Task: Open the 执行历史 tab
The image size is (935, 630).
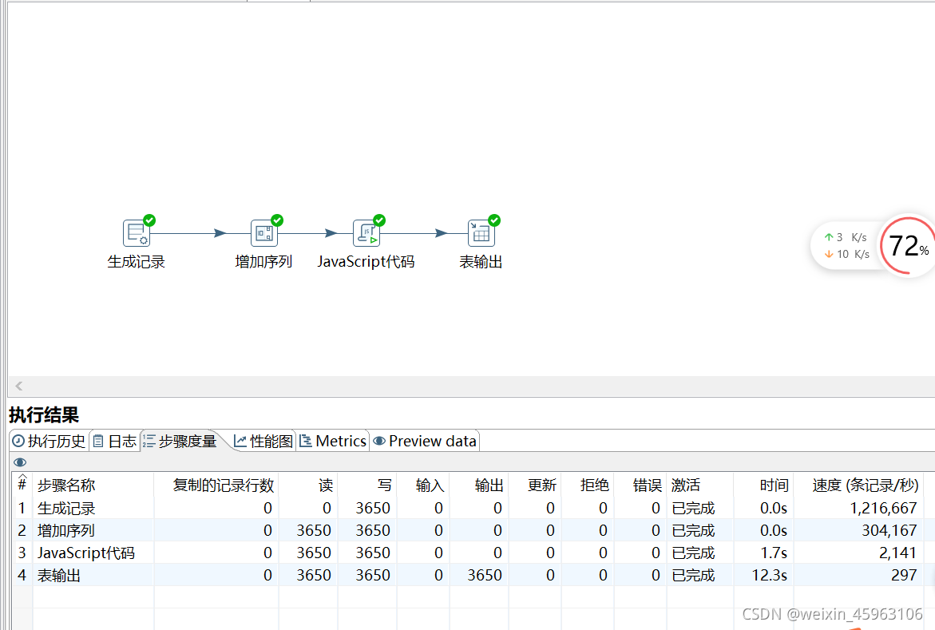Action: click(50, 441)
